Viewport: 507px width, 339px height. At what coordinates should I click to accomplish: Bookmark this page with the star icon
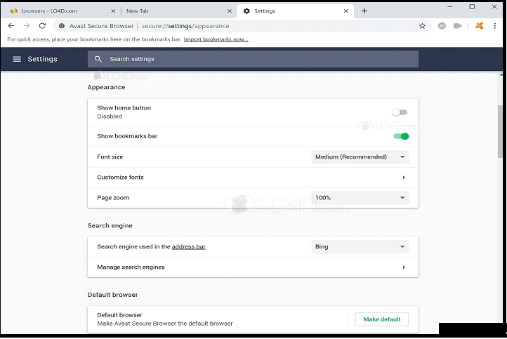tap(422, 26)
